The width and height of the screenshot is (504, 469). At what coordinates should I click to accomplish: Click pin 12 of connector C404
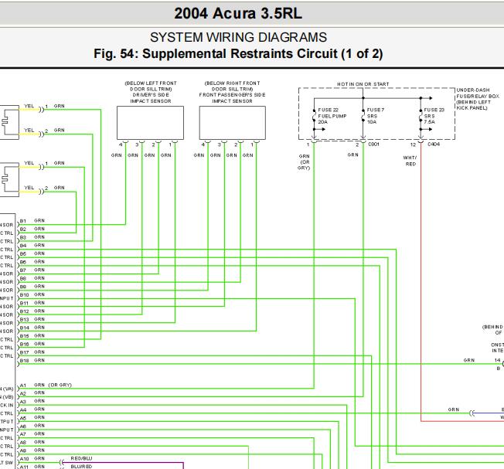[413, 144]
